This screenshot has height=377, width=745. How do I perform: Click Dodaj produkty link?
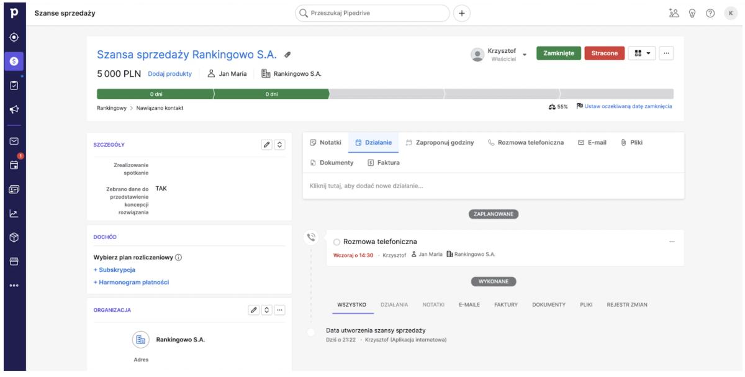tap(169, 74)
